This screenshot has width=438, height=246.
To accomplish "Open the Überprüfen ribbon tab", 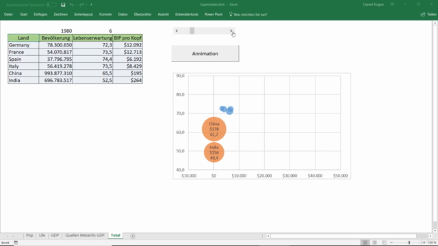I will tap(142, 14).
